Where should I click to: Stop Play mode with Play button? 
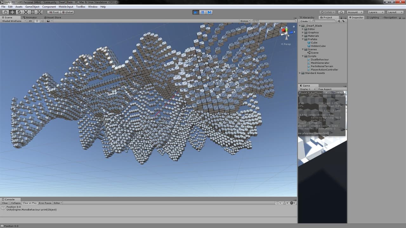click(196, 12)
